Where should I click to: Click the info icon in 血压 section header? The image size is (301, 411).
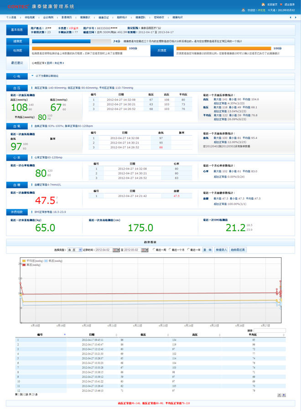coord(32,88)
